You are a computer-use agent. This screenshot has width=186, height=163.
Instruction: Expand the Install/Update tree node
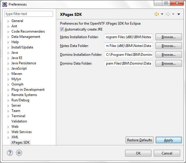click(8, 48)
